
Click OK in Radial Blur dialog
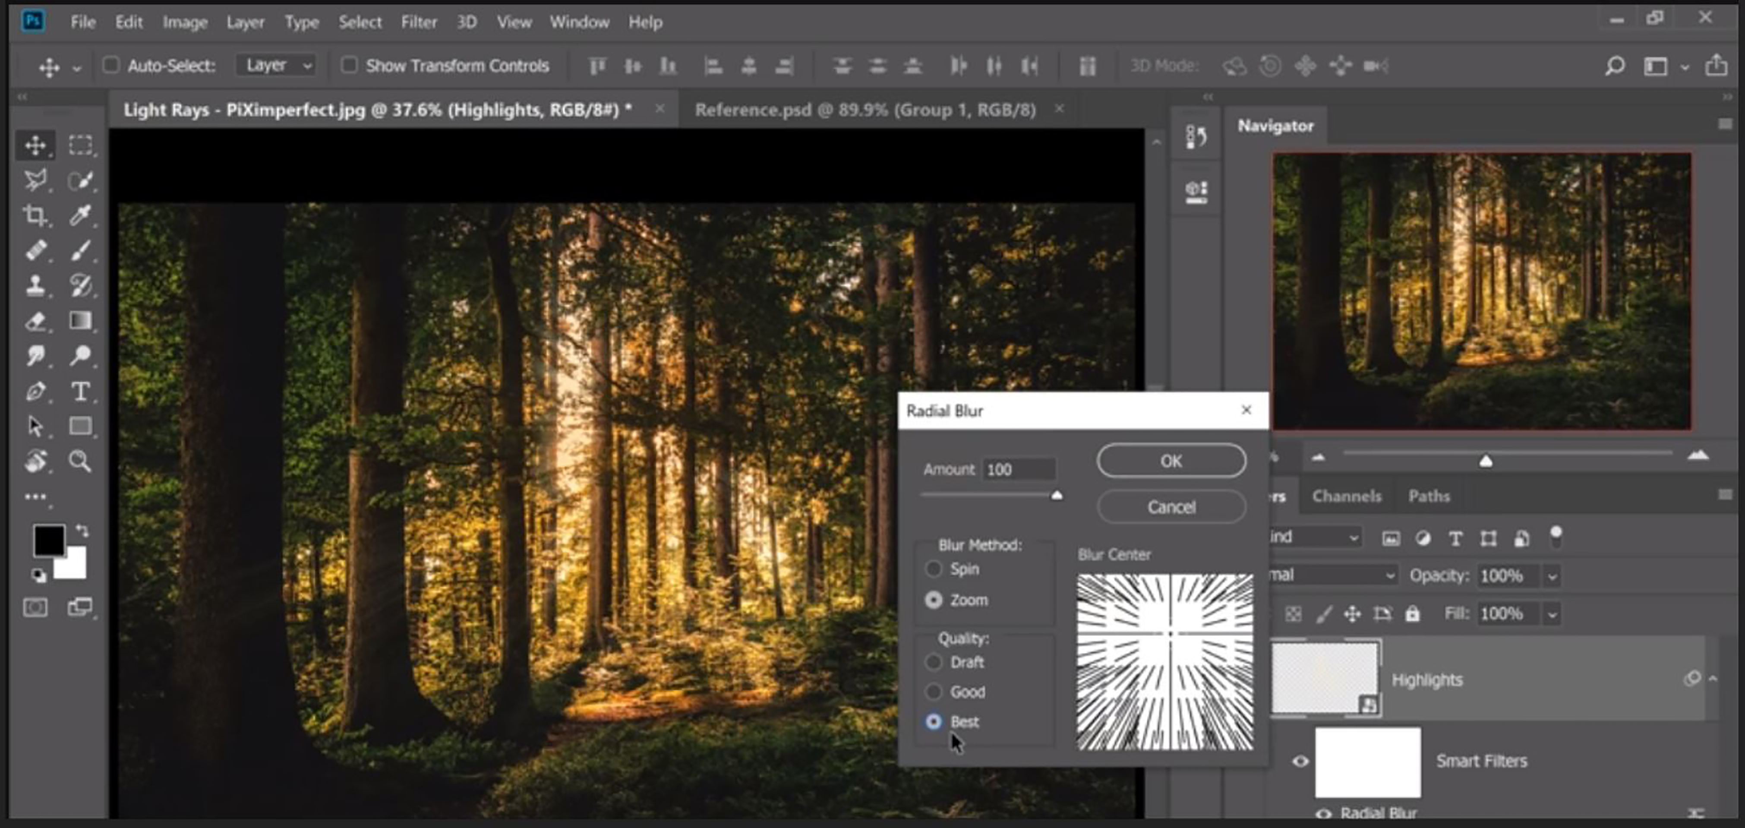point(1171,461)
